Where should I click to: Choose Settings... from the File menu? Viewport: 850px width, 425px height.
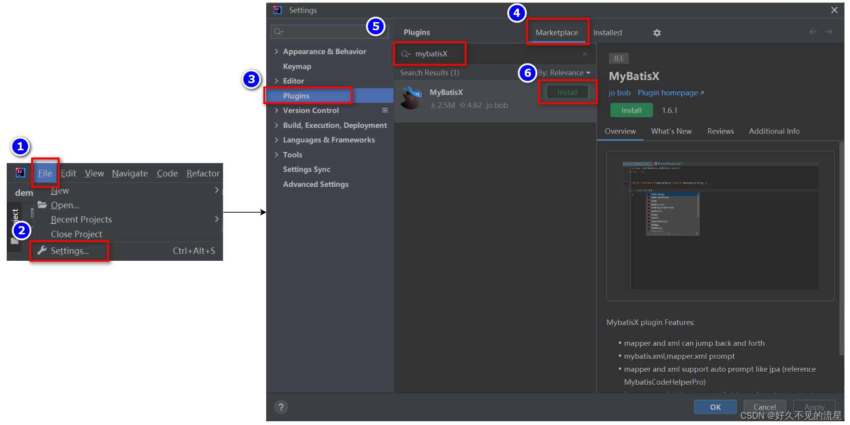click(x=128, y=251)
